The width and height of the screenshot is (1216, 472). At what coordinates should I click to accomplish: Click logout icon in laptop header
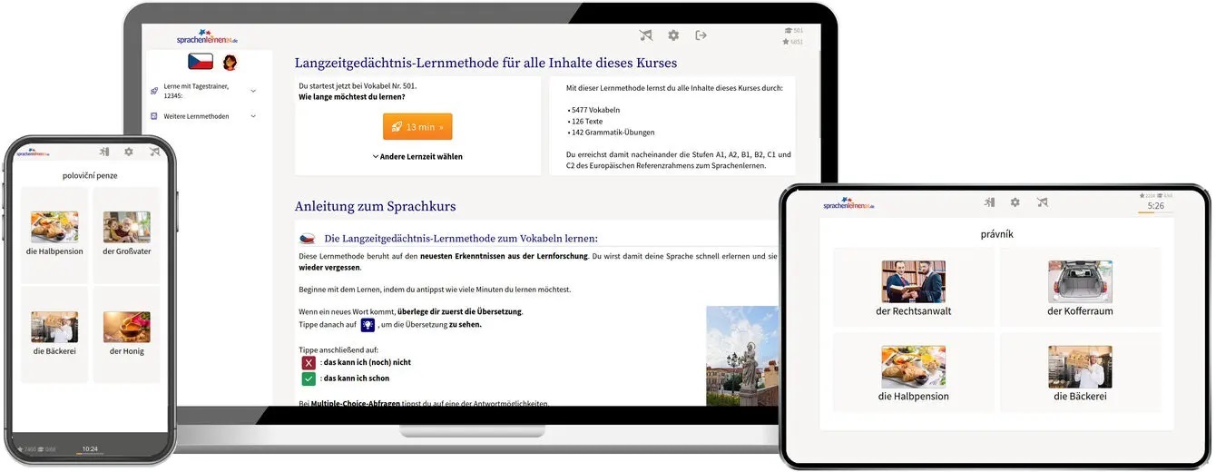click(701, 35)
